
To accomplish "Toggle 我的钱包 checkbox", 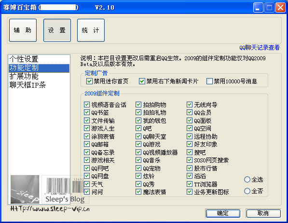I will [138, 120].
